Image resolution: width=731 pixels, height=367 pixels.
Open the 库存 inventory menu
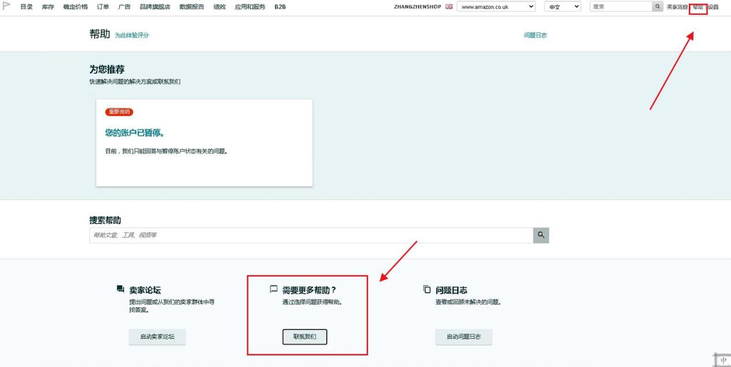pos(48,7)
